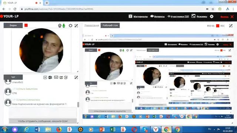Open File Explorer from the taskbar

[x=48, y=129]
